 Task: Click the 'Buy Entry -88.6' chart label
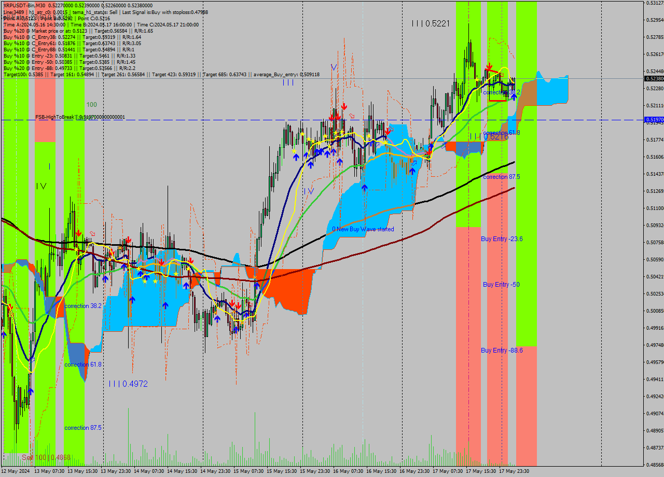[502, 350]
